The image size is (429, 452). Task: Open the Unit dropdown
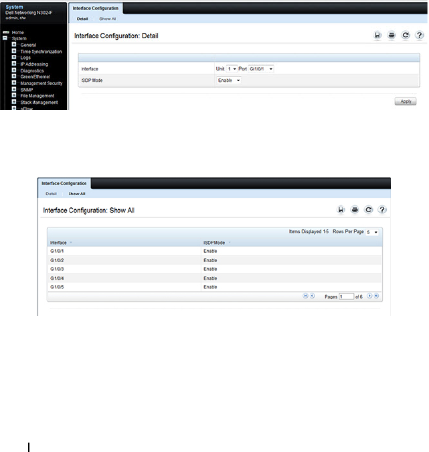(x=232, y=69)
